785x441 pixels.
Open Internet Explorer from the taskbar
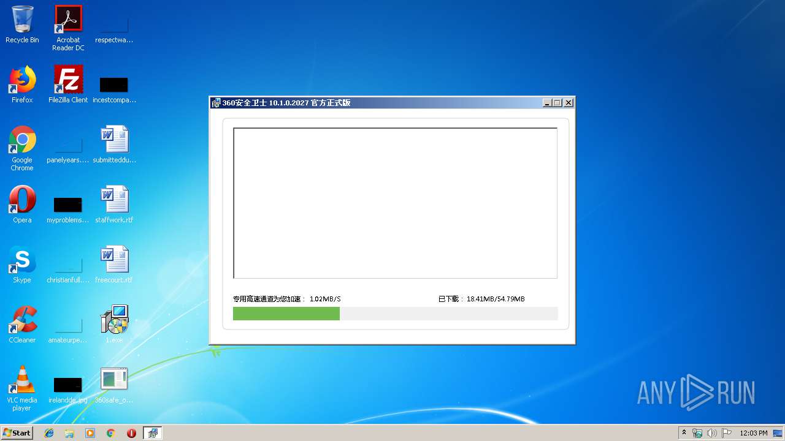pos(49,433)
